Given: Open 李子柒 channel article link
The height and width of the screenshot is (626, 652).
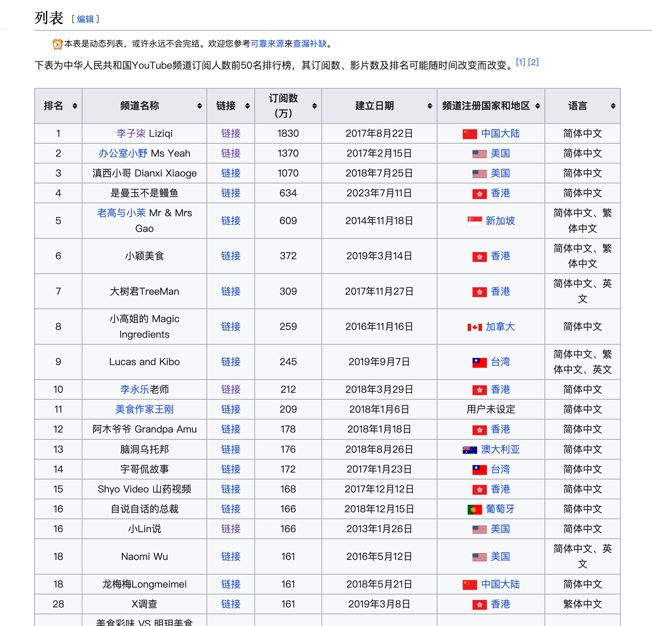Looking at the screenshot, I should pyautogui.click(x=131, y=134).
